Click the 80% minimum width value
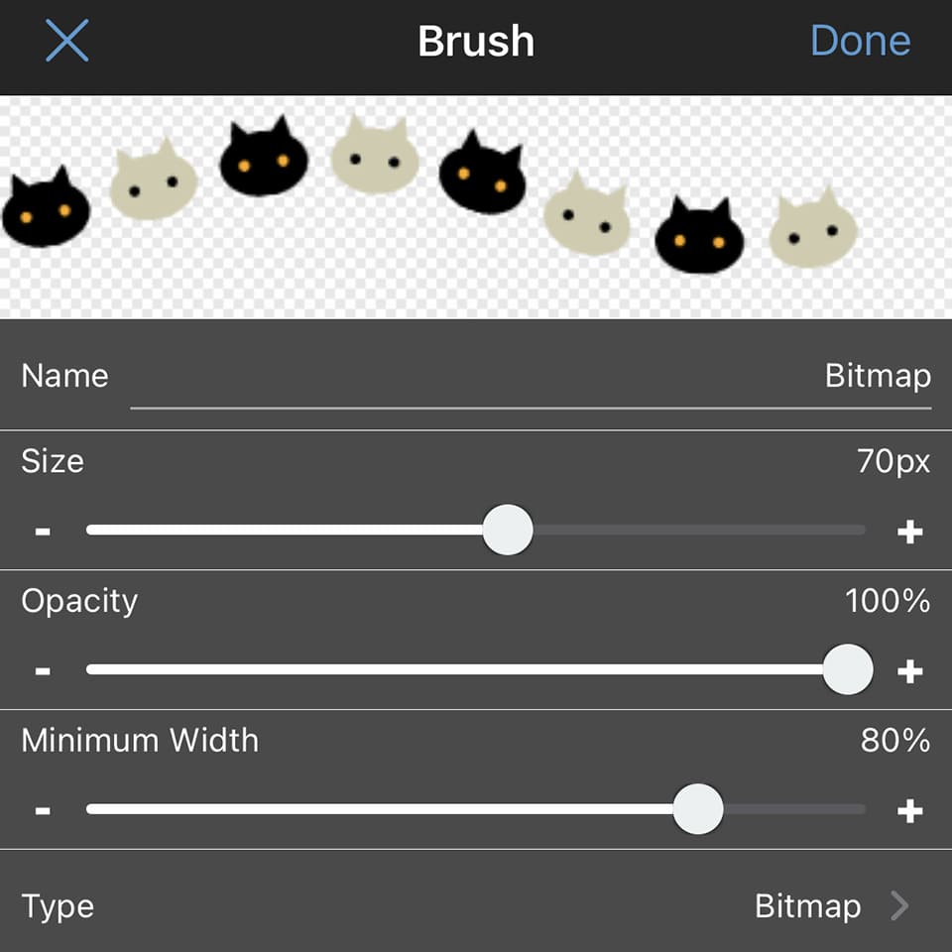This screenshot has width=952, height=952. point(894,741)
